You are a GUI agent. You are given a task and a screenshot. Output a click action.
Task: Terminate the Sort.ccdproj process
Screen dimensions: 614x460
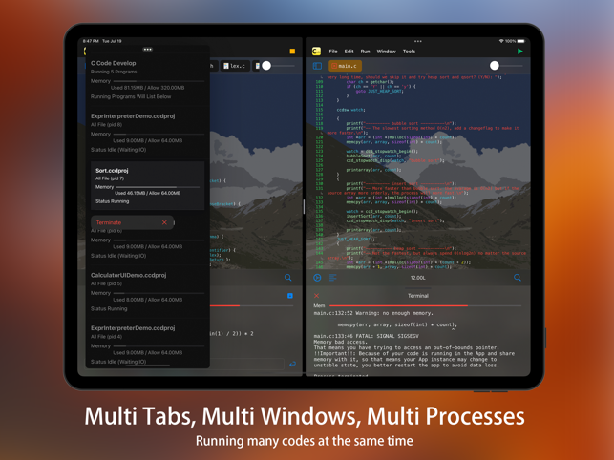tap(132, 222)
